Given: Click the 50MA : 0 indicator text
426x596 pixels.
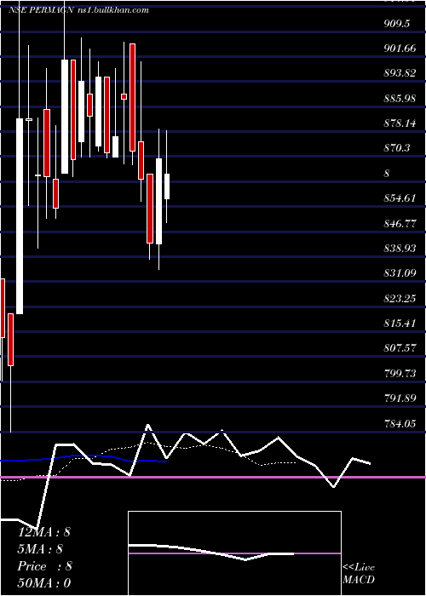Looking at the screenshot, I should (x=44, y=583).
